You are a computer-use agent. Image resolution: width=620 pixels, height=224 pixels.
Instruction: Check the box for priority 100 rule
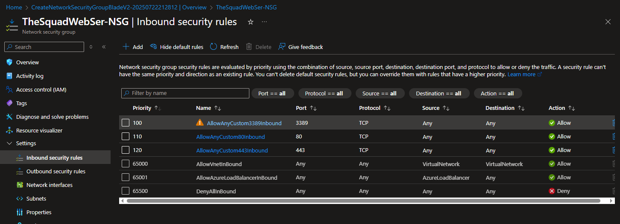tap(126, 123)
